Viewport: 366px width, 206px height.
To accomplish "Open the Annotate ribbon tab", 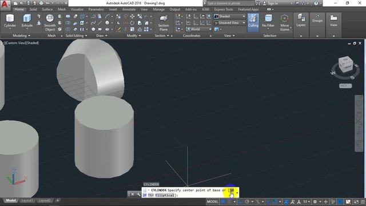I will pyautogui.click(x=129, y=9).
